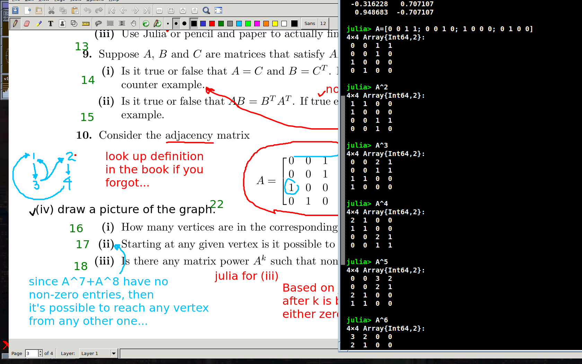Click in the page number input field
582x364 pixels.
pyautogui.click(x=32, y=353)
